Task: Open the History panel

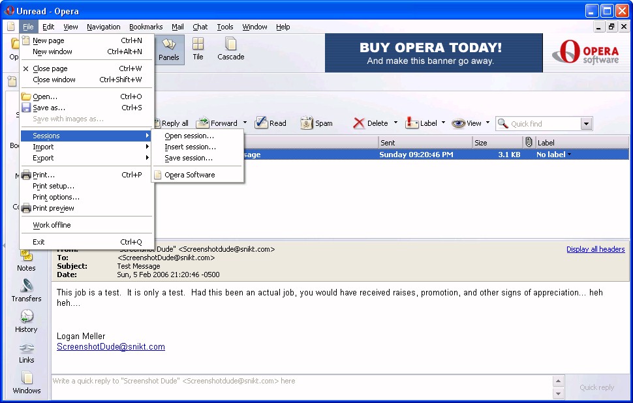Action: click(26, 316)
